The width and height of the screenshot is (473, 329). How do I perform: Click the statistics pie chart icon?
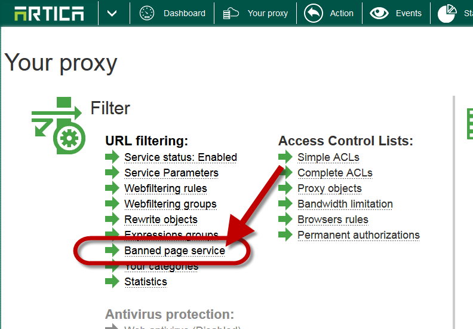(x=447, y=13)
